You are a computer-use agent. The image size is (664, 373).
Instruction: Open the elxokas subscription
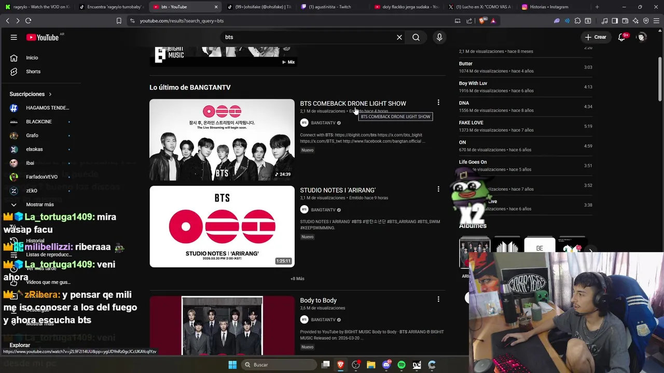(x=40, y=149)
